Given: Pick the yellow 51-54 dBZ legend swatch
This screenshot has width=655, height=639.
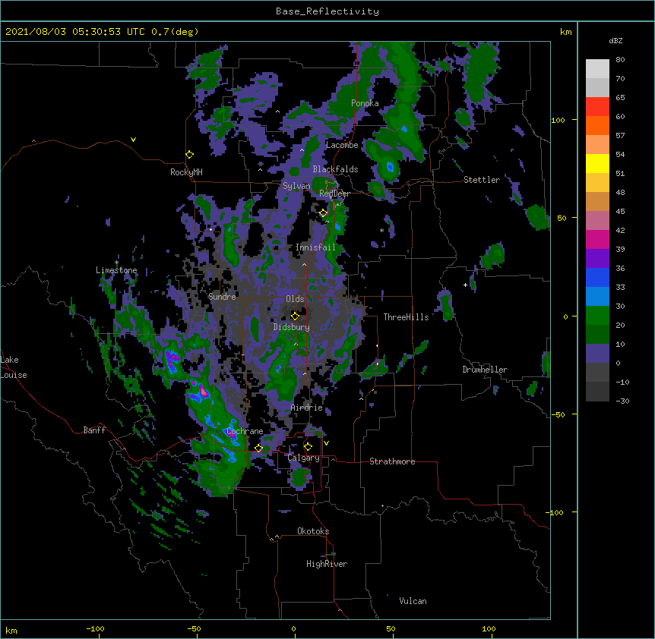Looking at the screenshot, I should click(x=597, y=163).
